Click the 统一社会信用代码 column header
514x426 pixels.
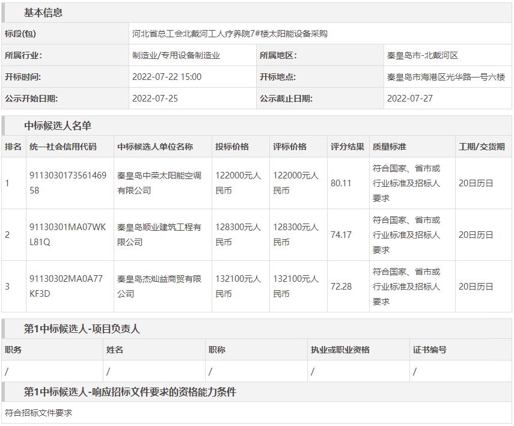[x=63, y=147]
